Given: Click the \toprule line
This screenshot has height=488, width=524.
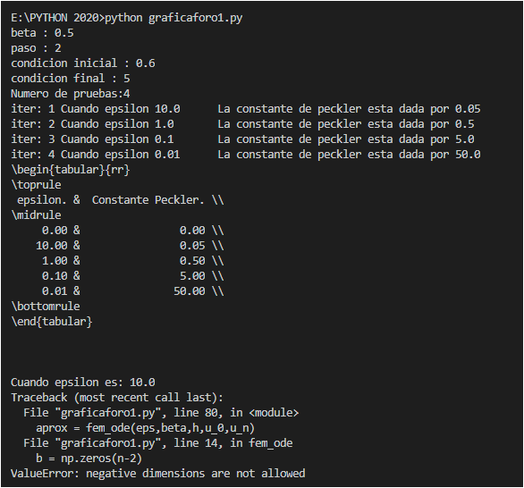Looking at the screenshot, I should [36, 185].
